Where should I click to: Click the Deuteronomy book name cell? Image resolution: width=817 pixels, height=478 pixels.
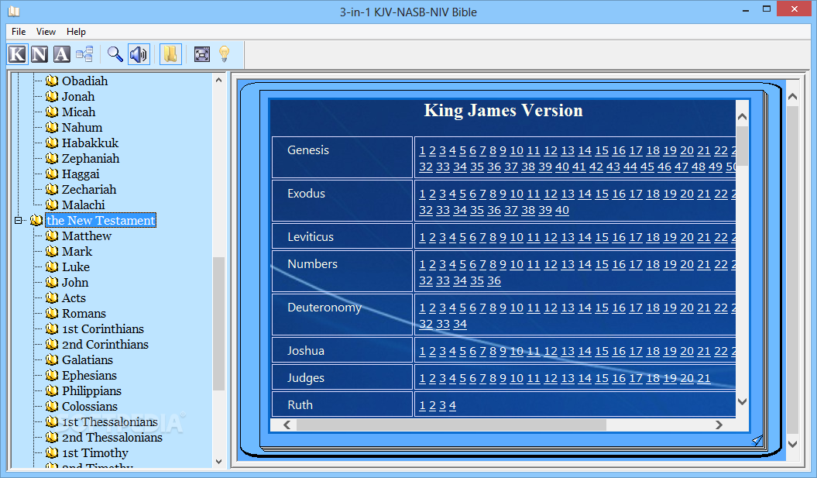pos(342,315)
